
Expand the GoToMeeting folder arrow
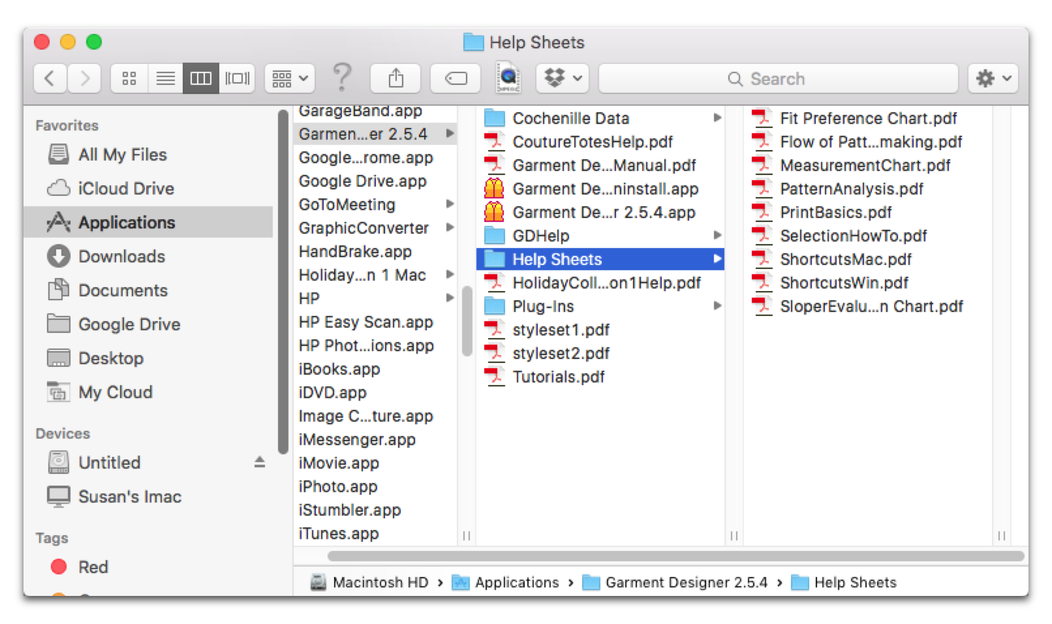point(450,204)
